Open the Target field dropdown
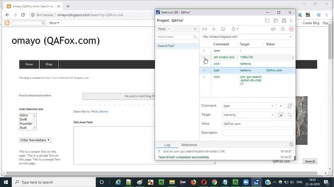Viewport: 334px width, 187px height. coord(272,115)
